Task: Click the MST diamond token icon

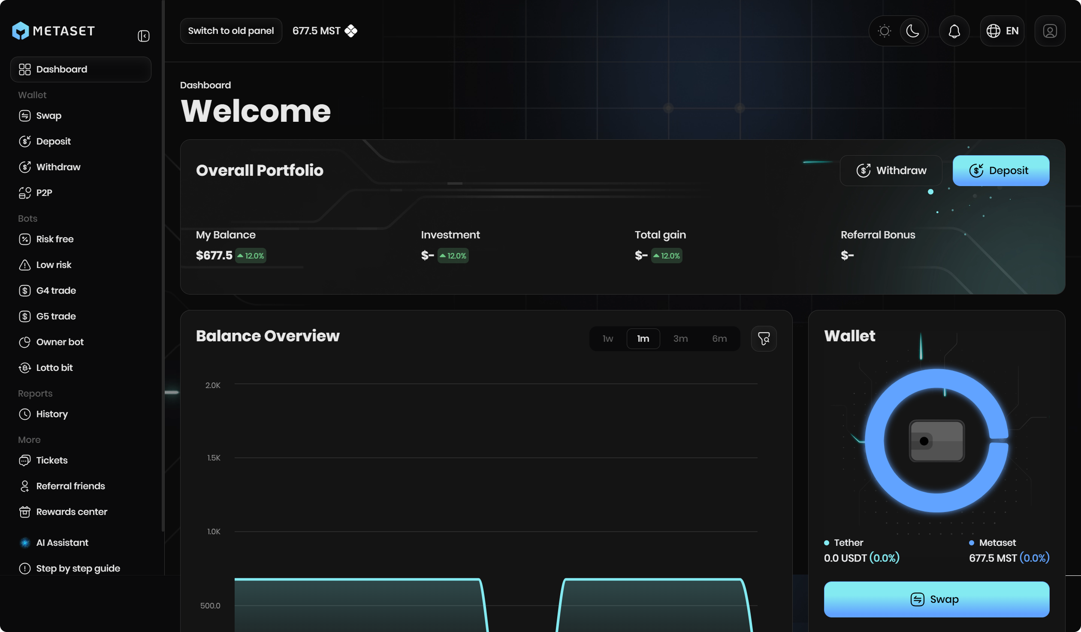Action: coord(351,31)
